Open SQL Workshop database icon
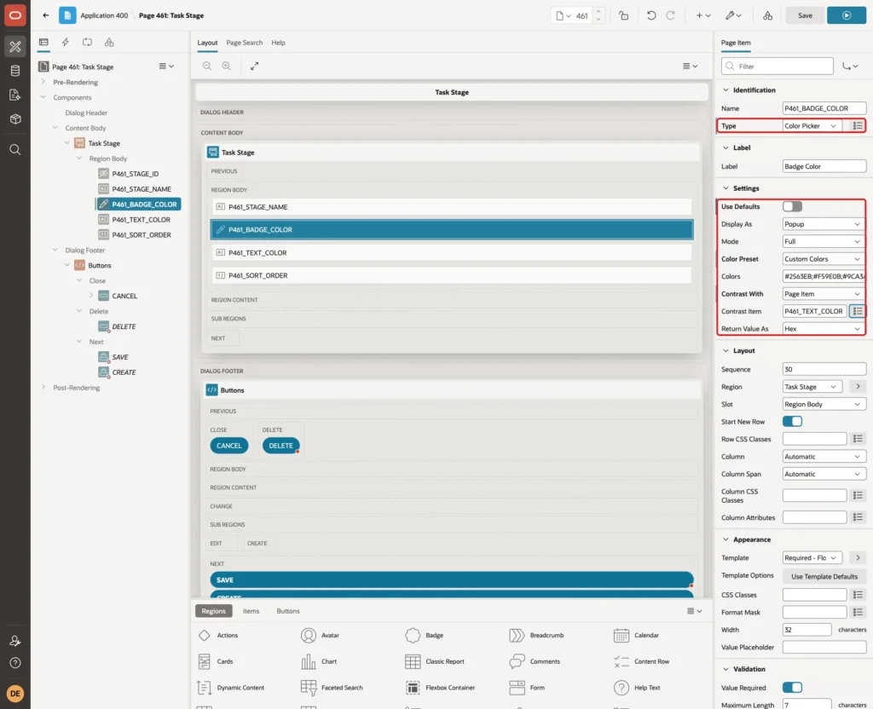The height and width of the screenshot is (709, 873). pos(15,71)
